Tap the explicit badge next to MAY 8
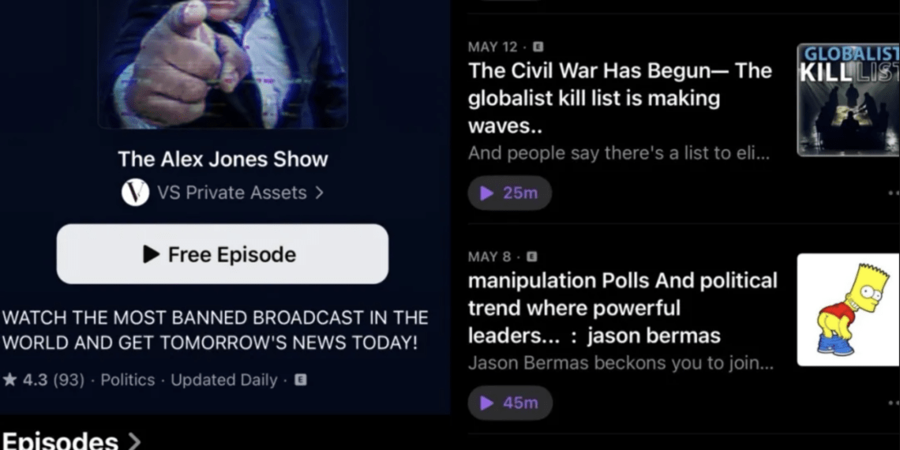The width and height of the screenshot is (900, 450). click(531, 257)
